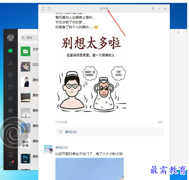This screenshot has width=189, height=180.
Task: Open the like/comment two-dot menu
Action: [x=160, y=122]
